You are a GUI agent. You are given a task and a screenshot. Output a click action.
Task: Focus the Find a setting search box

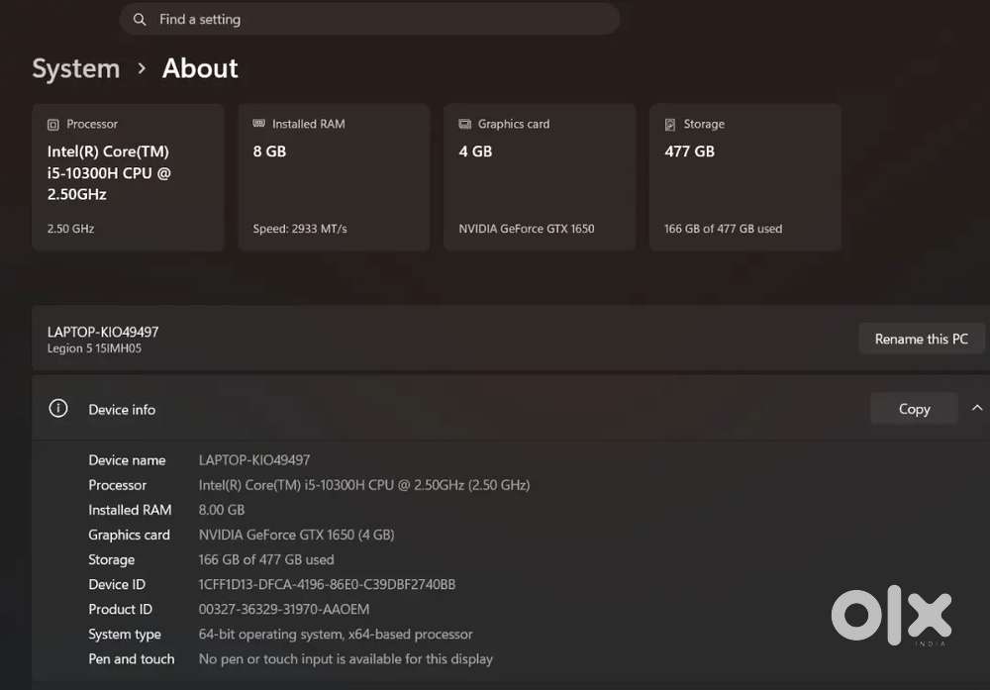tap(369, 20)
